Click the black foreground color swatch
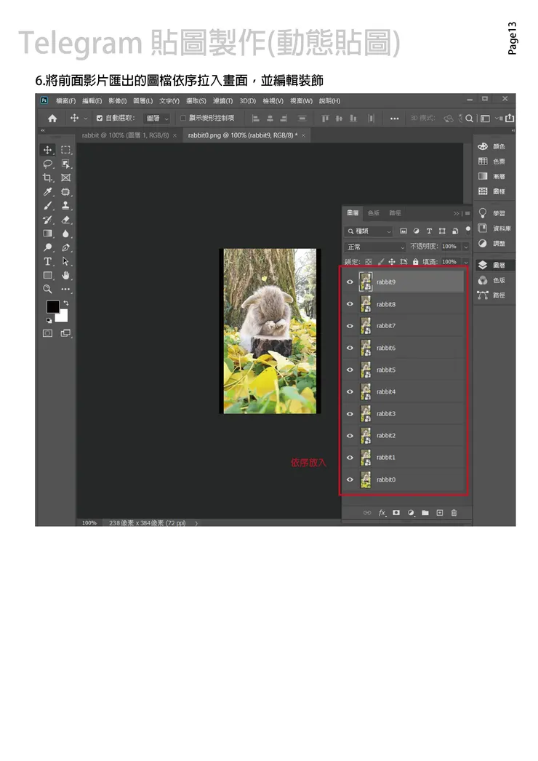538x761 pixels. pyautogui.click(x=52, y=306)
